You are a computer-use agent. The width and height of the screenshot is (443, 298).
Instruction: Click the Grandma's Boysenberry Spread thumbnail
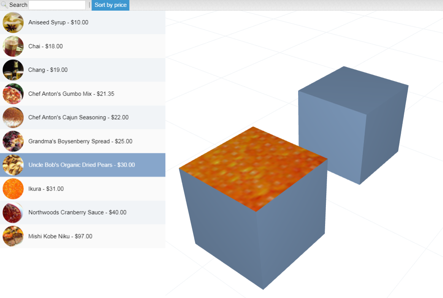[13, 141]
